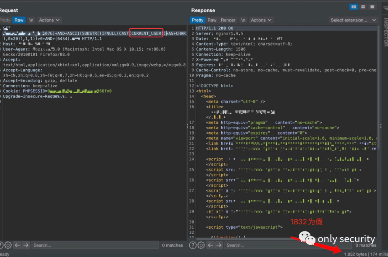Click the PHPSESSID cookie value
Viewport: 388px width, 257px height.
tap(79, 91)
